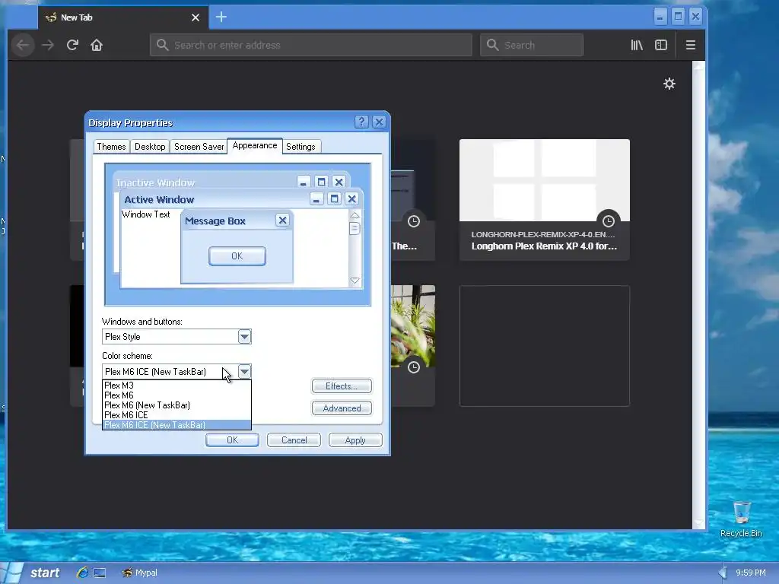Close the New Tab tab
This screenshot has width=779, height=584.
point(196,17)
